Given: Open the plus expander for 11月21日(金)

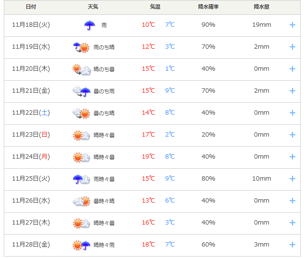Looking at the screenshot, I should 292,91.
